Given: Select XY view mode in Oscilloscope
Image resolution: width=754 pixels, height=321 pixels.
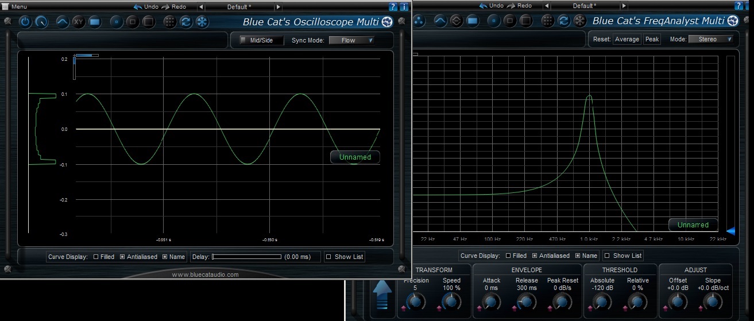Looking at the screenshot, I should click(79, 22).
